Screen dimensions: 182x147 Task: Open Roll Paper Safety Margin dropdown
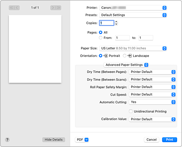(x=152, y=87)
